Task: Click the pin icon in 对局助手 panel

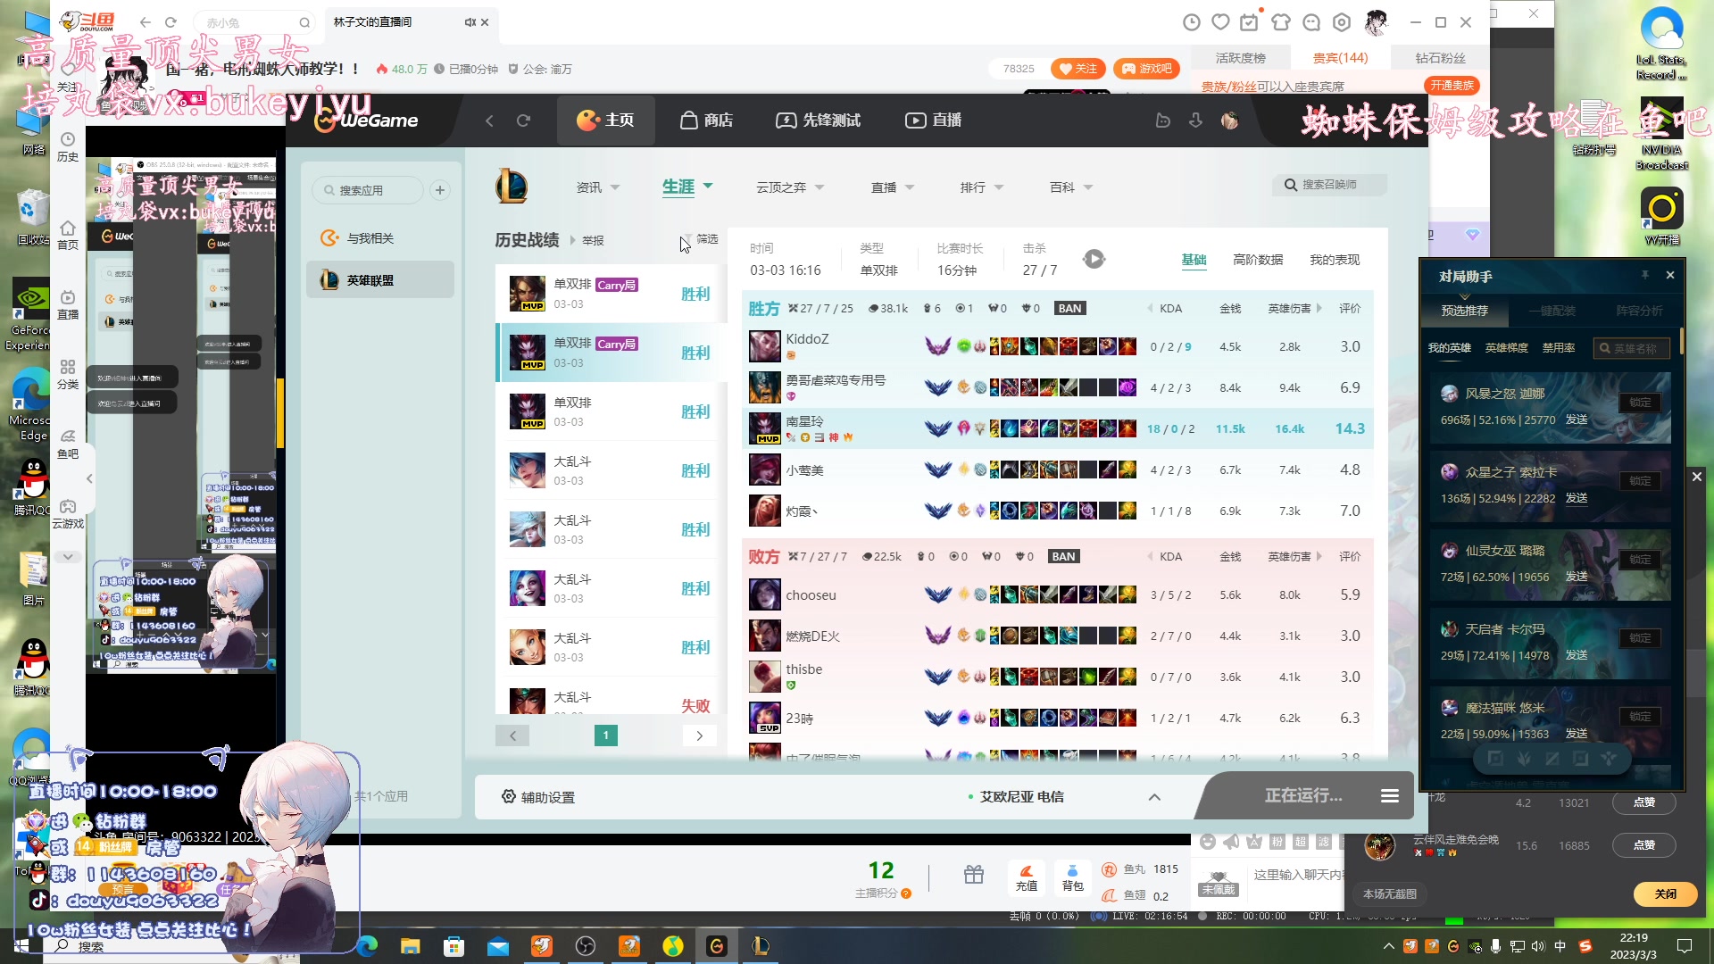Action: coord(1644,275)
